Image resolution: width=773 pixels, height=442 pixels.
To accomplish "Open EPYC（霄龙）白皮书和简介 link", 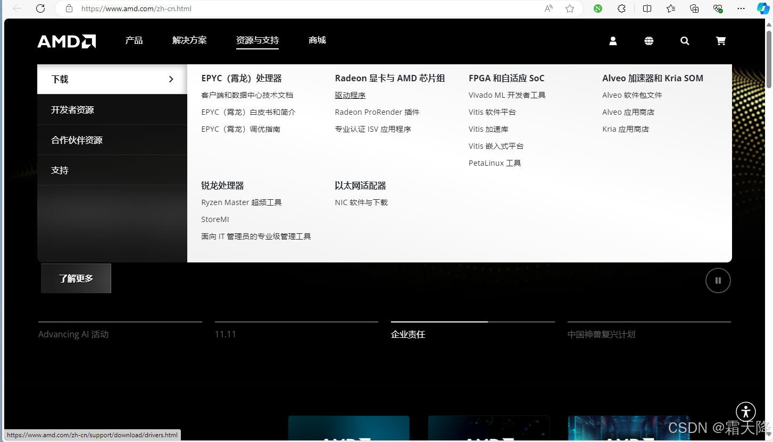I will click(x=248, y=112).
